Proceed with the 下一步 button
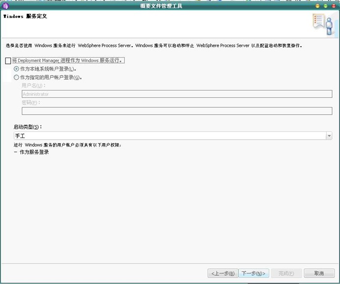The image size is (340, 284). [x=254, y=273]
